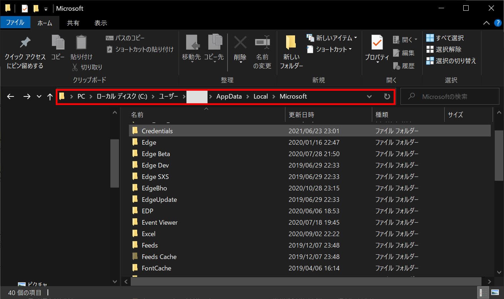
Task: Paste shortcut with ショートカットの貼り付け
Action: tap(140, 49)
